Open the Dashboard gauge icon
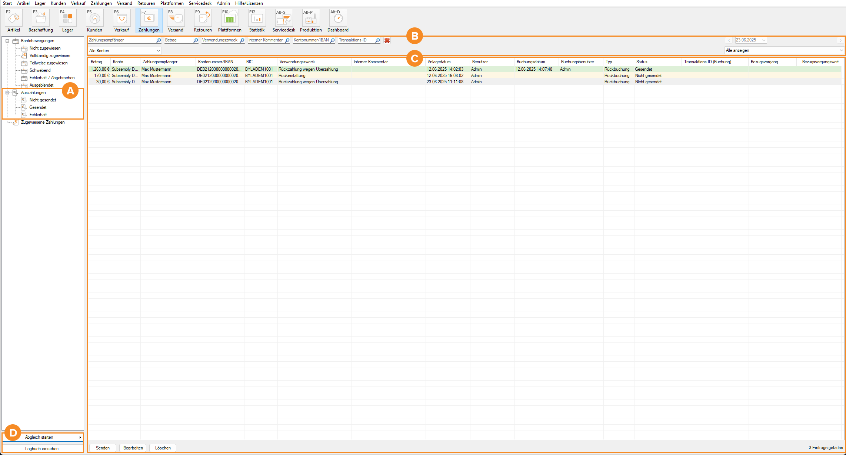 point(338,18)
